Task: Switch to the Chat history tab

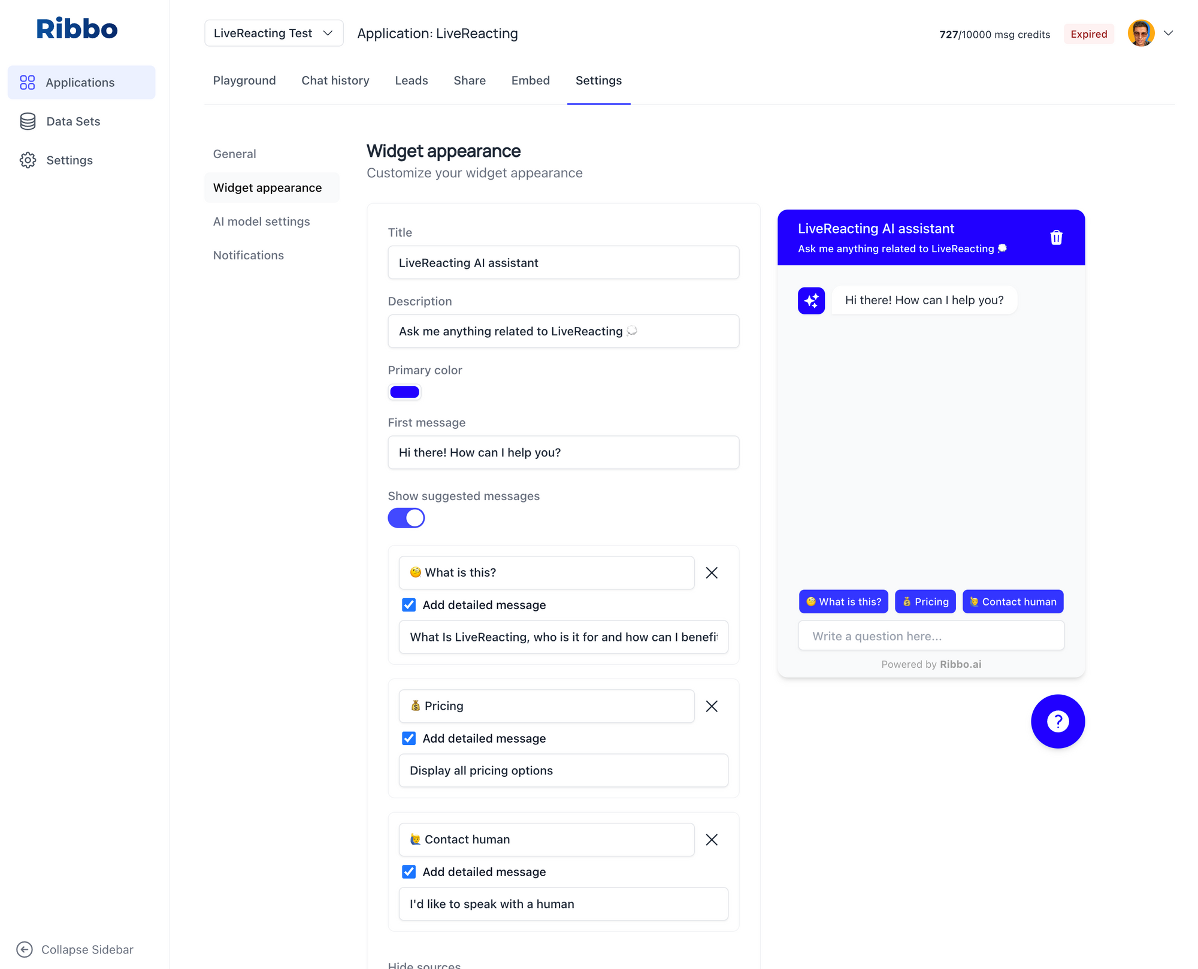Action: point(335,80)
